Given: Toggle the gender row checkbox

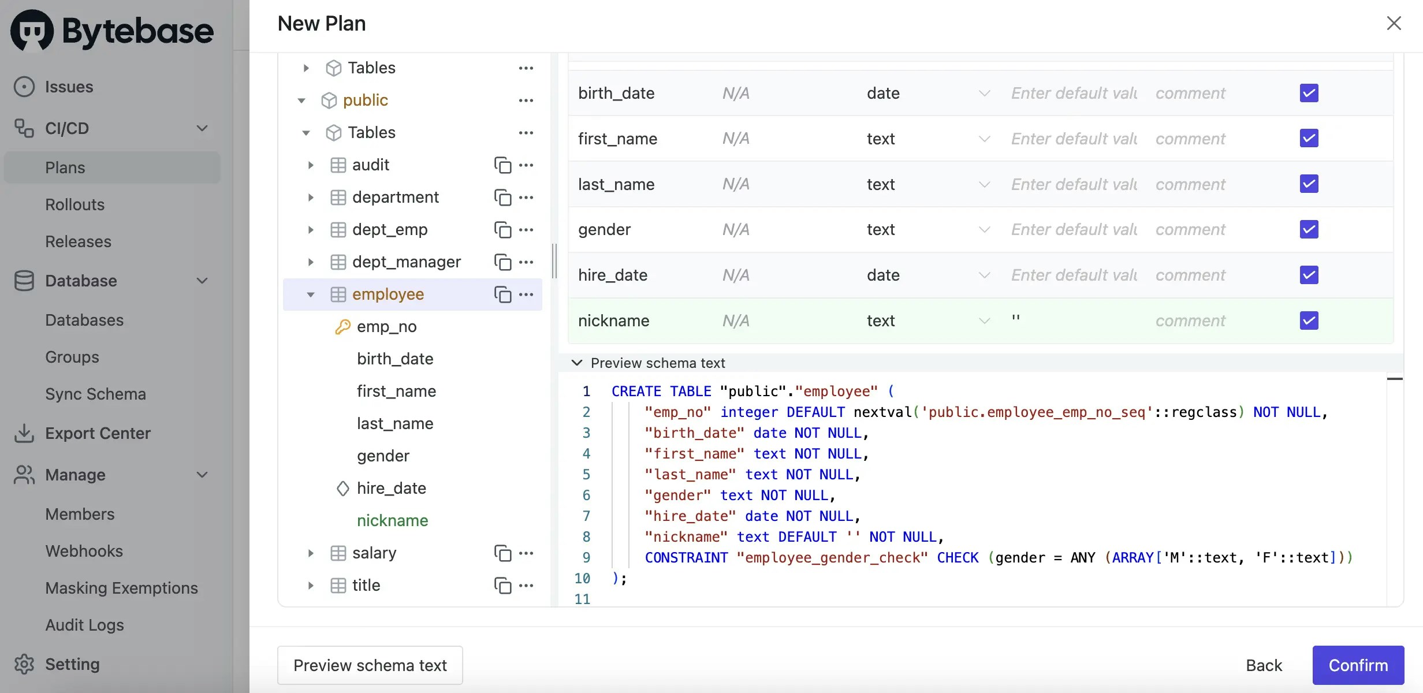Looking at the screenshot, I should tap(1309, 229).
